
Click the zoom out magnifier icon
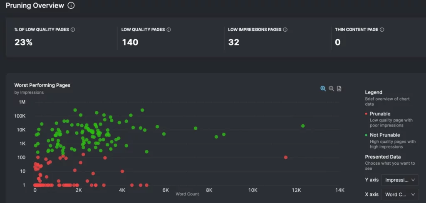(x=331, y=89)
